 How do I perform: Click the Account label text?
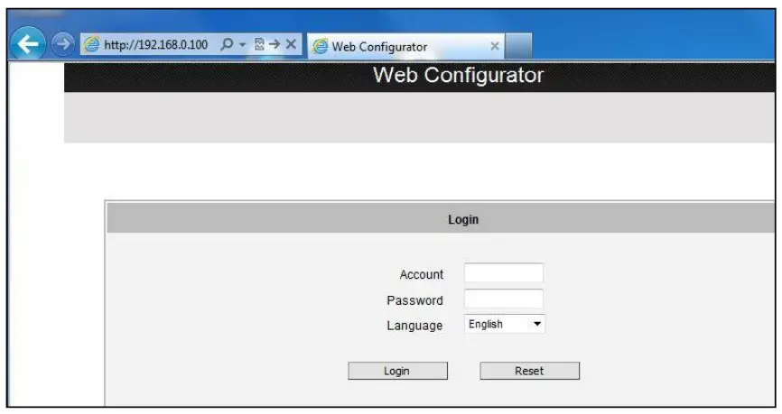[422, 274]
